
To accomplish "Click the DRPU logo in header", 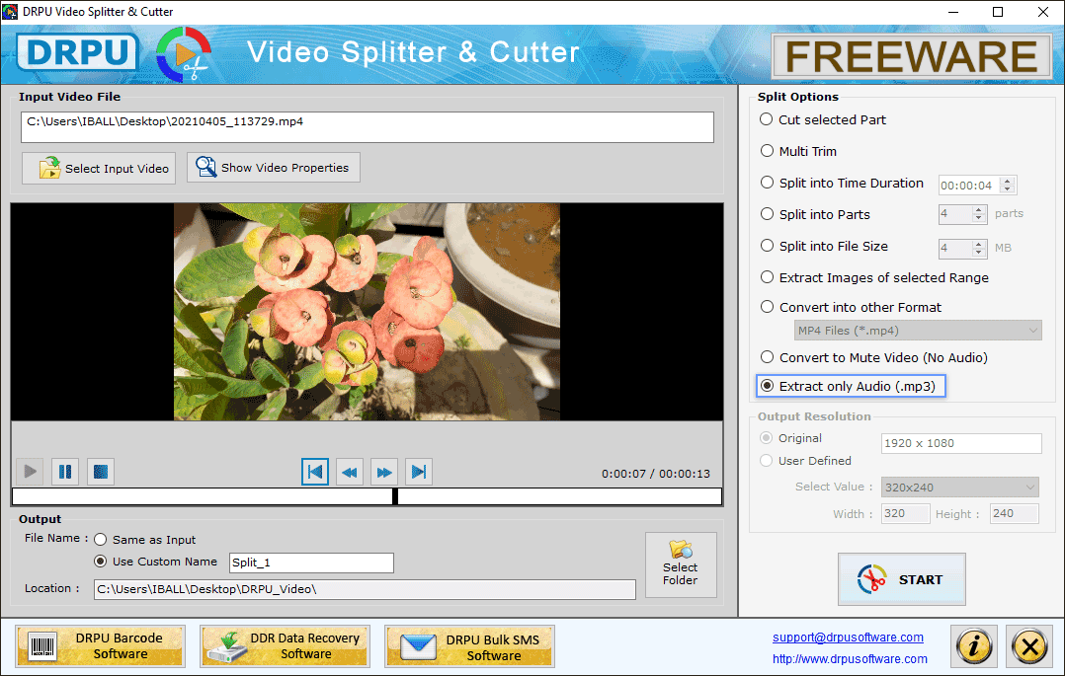I will tap(77, 53).
